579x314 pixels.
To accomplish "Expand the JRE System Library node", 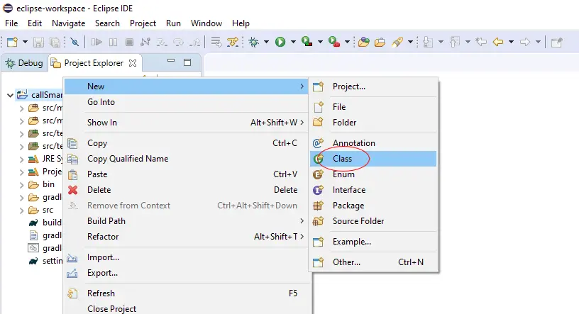I will [21, 159].
